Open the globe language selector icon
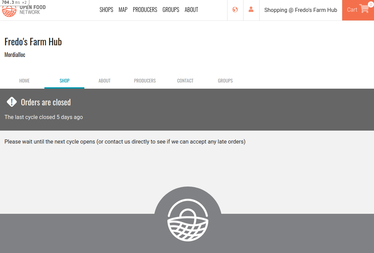 coord(235,10)
